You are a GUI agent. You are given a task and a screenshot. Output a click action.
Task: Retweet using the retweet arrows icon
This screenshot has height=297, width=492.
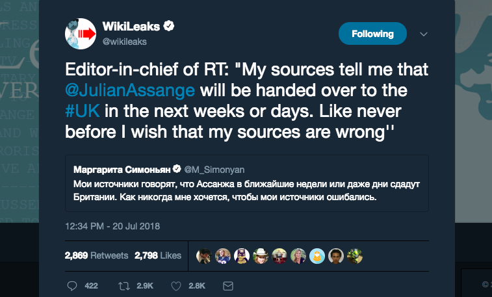point(124,286)
